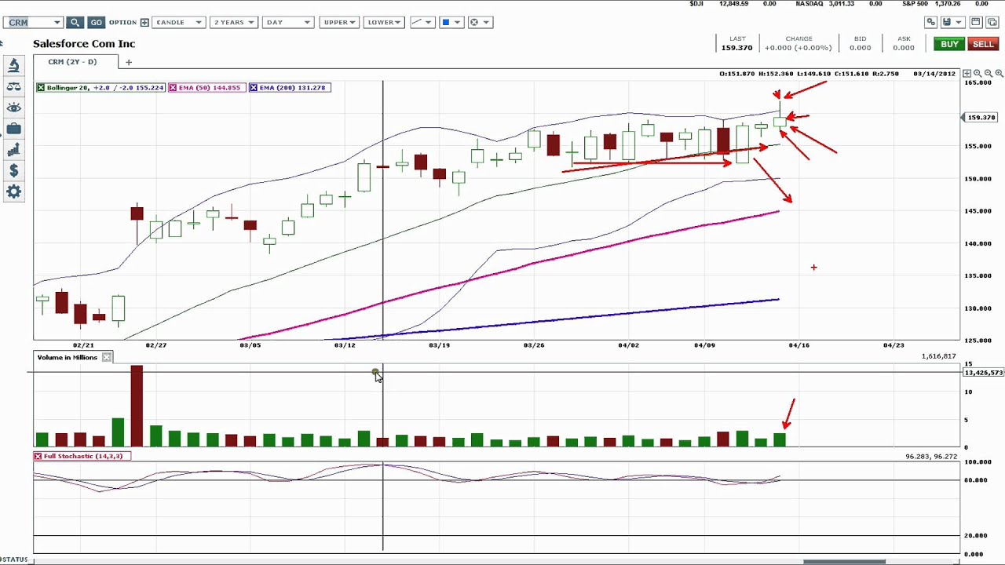Image resolution: width=1005 pixels, height=565 pixels.
Task: Click the horizontal scrollbar thumb at bottom
Action: (x=845, y=562)
